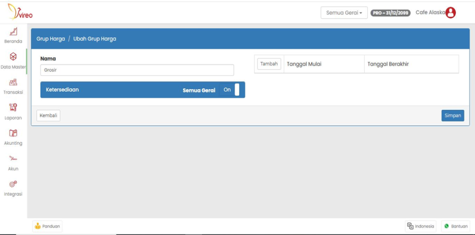The image size is (475, 235).
Task: Click the red user profile avatar
Action: point(450,13)
